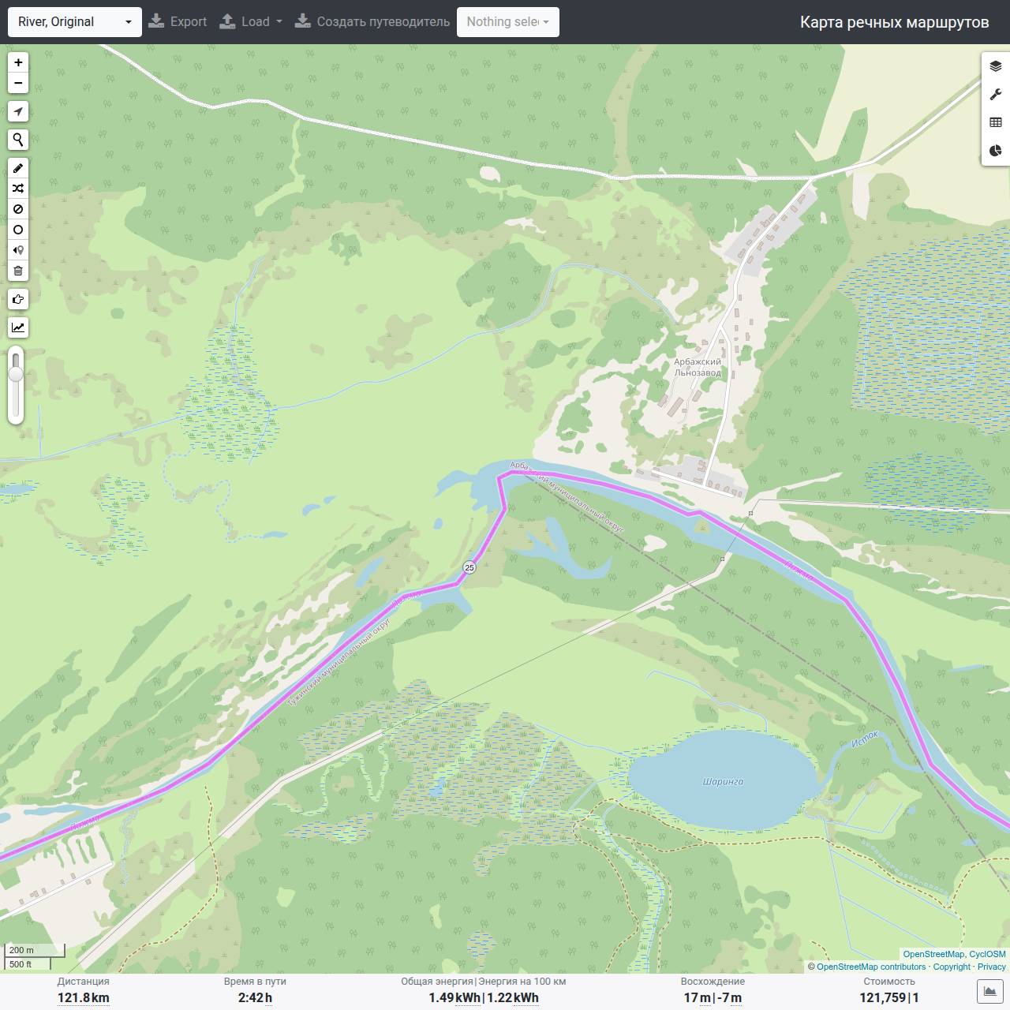This screenshot has height=1010, width=1010.
Task: Expand the Nothing selected dropdown
Action: [x=508, y=22]
